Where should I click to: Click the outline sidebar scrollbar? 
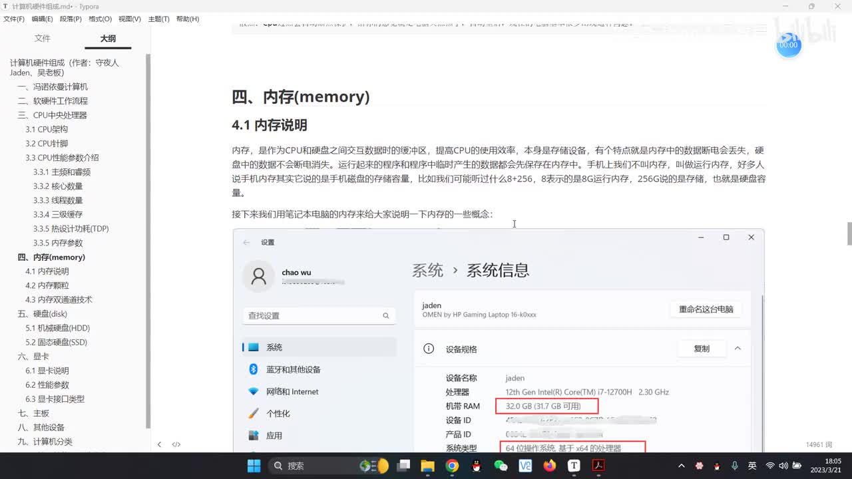pos(148,241)
